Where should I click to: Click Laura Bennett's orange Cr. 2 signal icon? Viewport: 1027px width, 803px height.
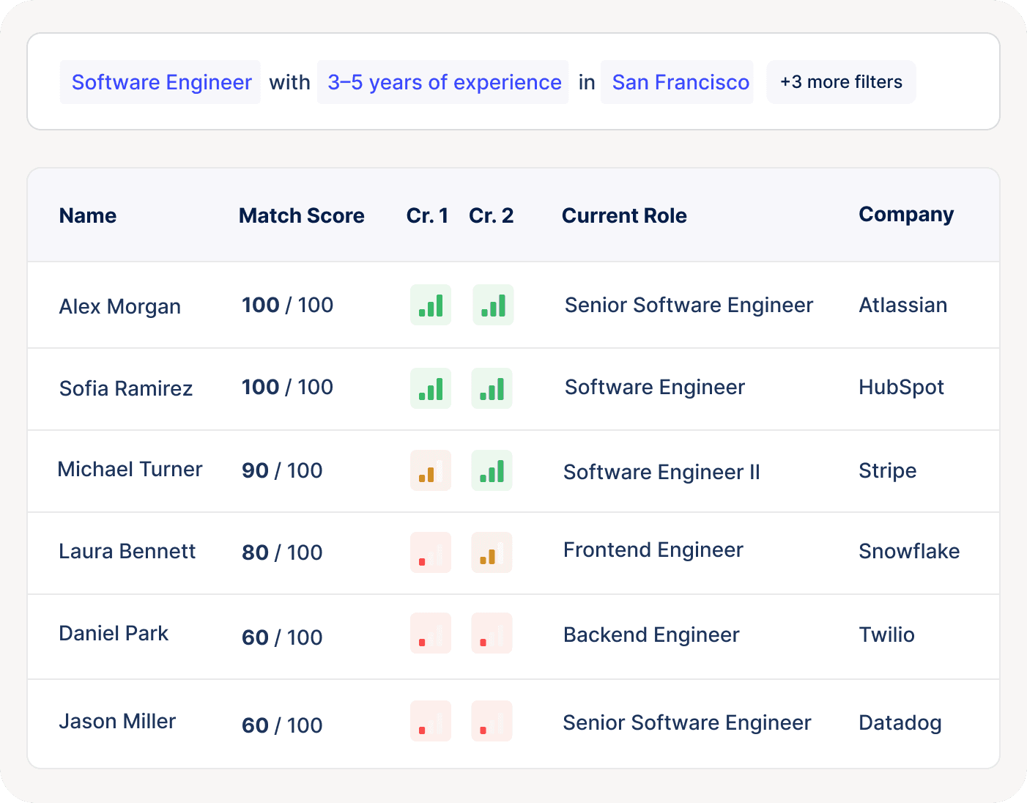pyautogui.click(x=492, y=552)
